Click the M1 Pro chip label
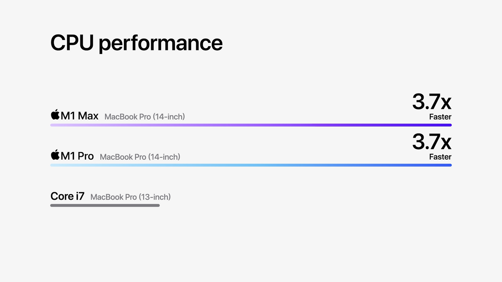This screenshot has height=282, width=502. (x=77, y=156)
